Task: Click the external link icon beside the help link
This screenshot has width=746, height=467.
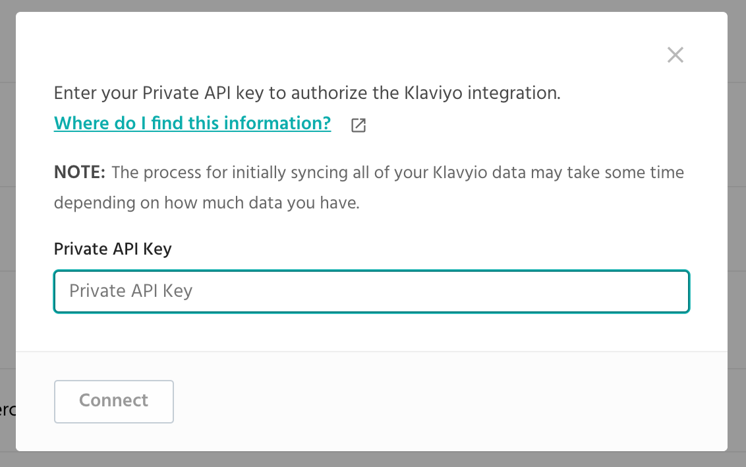Action: click(359, 125)
